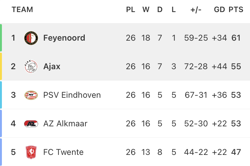250x166 pixels.
Task: Click the yellow position marker beside Ajax
Action: [1, 66]
